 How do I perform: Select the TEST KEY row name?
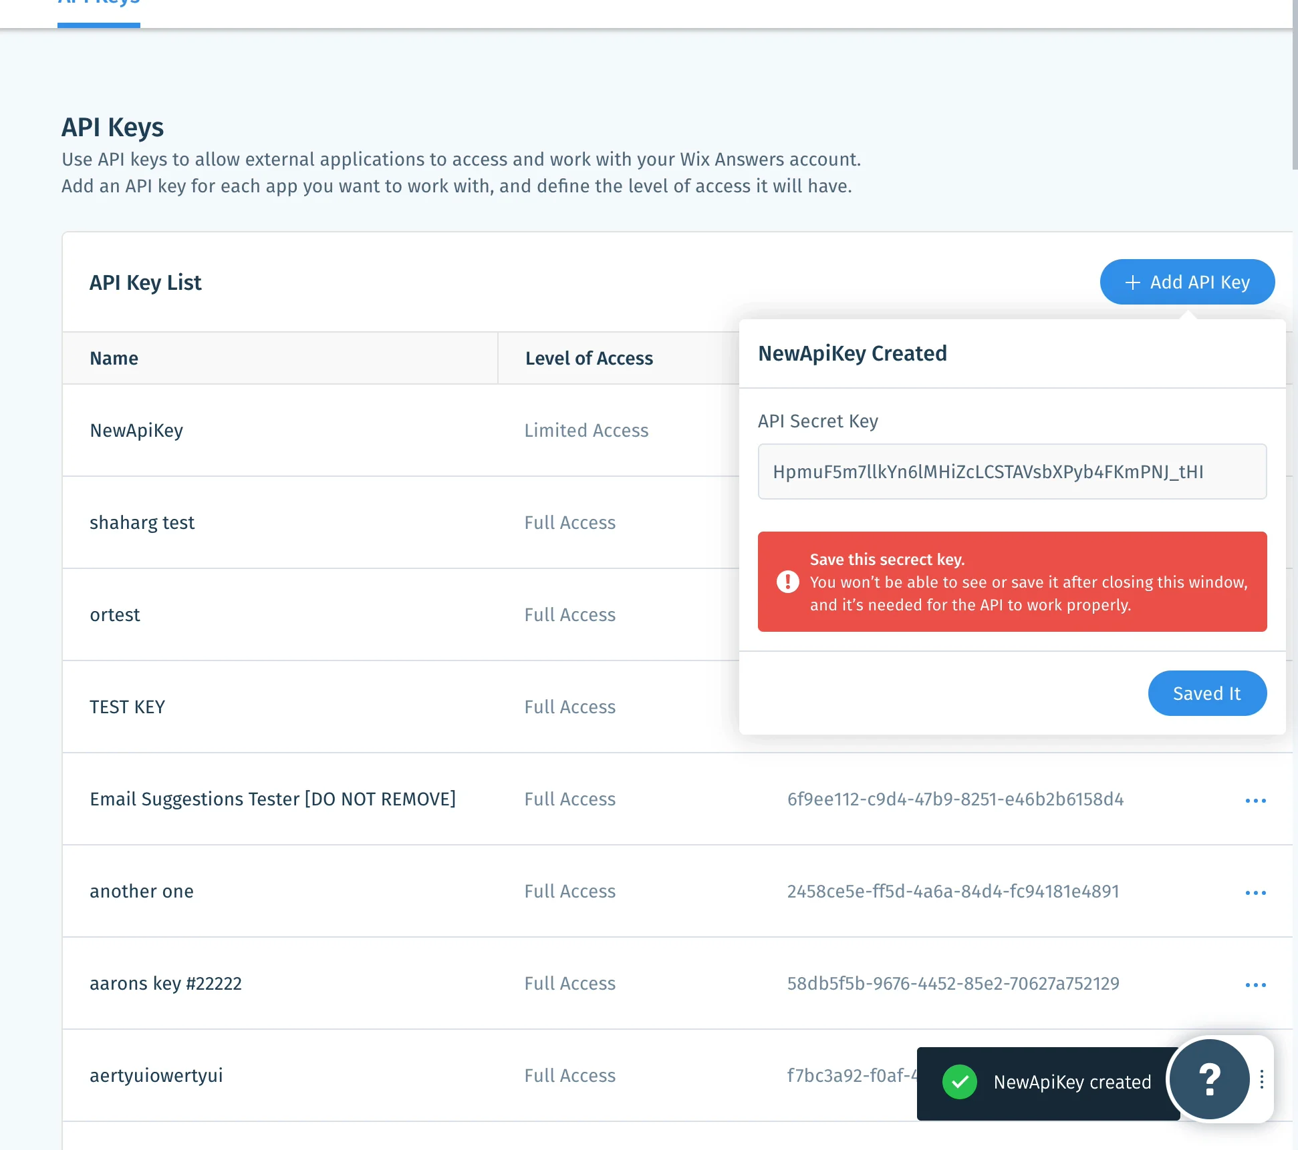tap(128, 707)
